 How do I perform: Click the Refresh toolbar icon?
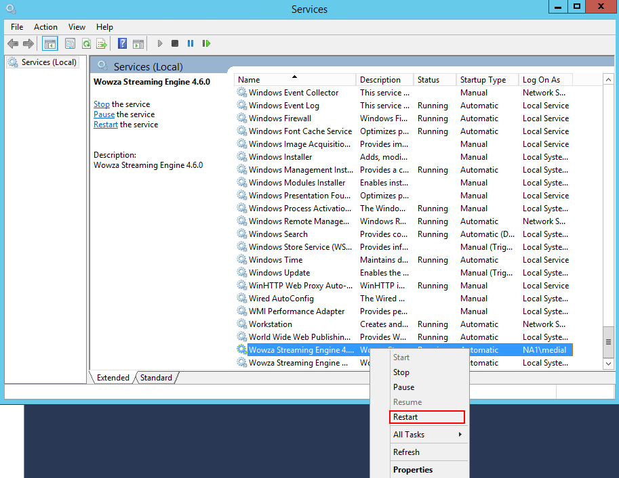(x=86, y=43)
